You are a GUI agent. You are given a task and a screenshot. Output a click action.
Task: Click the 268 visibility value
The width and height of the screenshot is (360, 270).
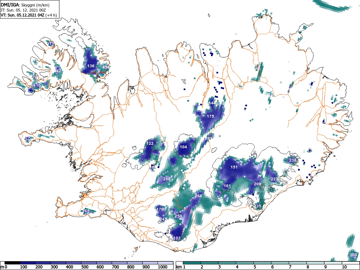(x=198, y=196)
